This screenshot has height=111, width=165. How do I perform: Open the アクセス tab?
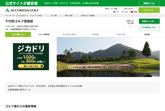95,34
